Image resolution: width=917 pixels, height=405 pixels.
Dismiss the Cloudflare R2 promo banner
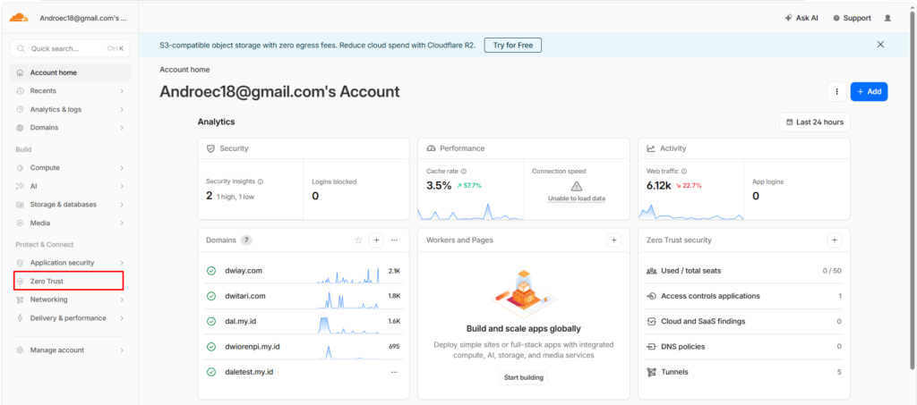click(880, 45)
